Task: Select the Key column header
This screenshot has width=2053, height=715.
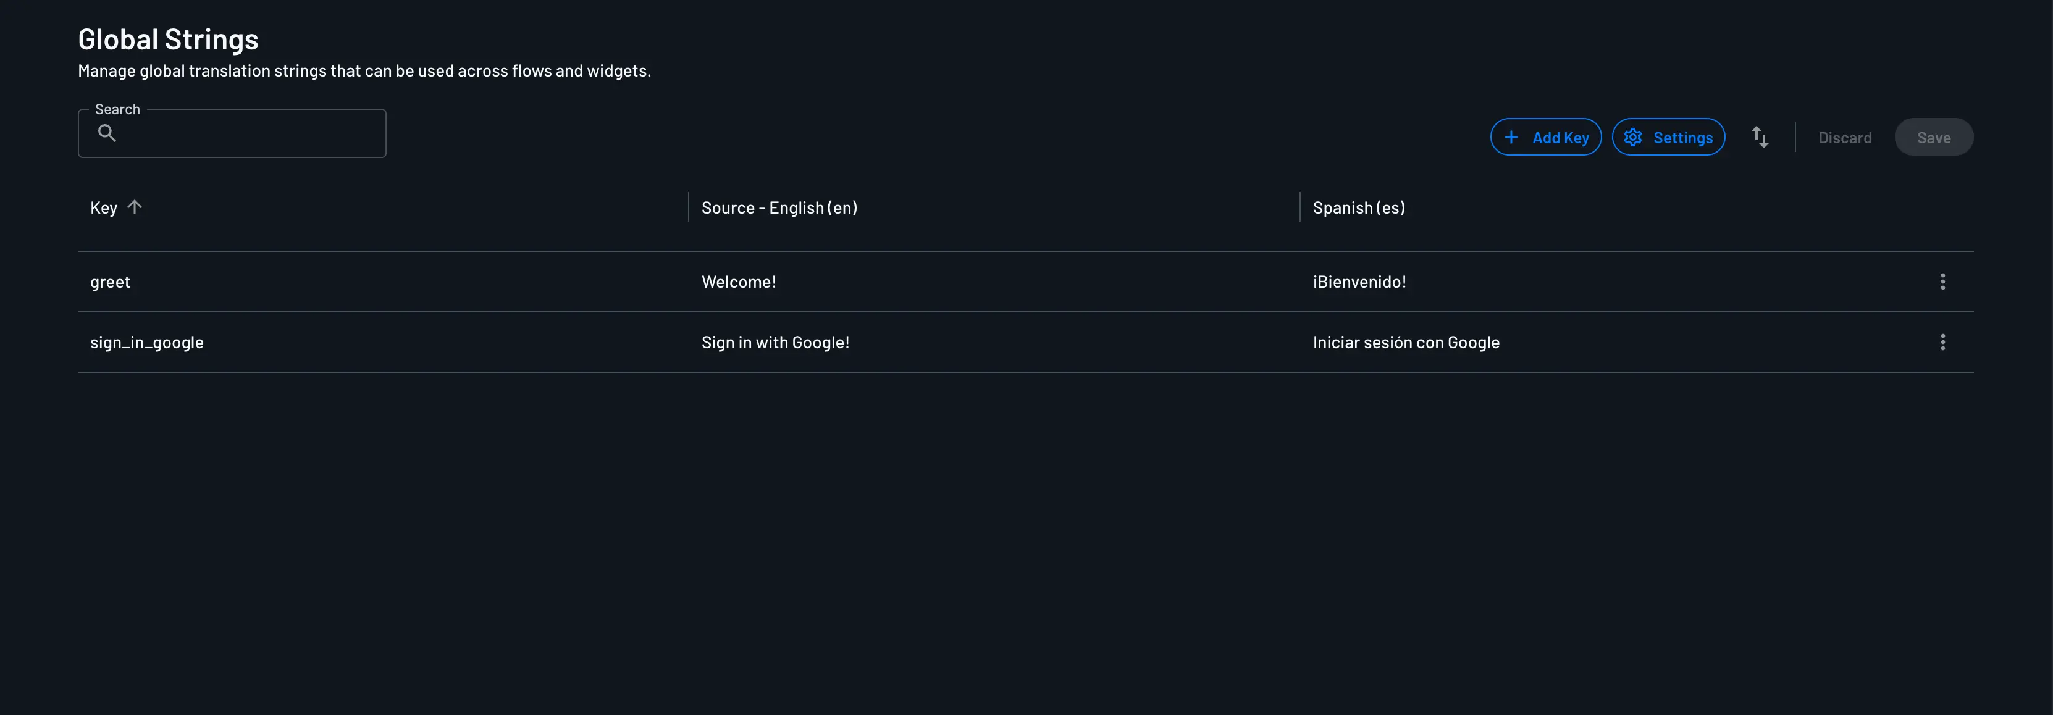Action: click(x=104, y=207)
